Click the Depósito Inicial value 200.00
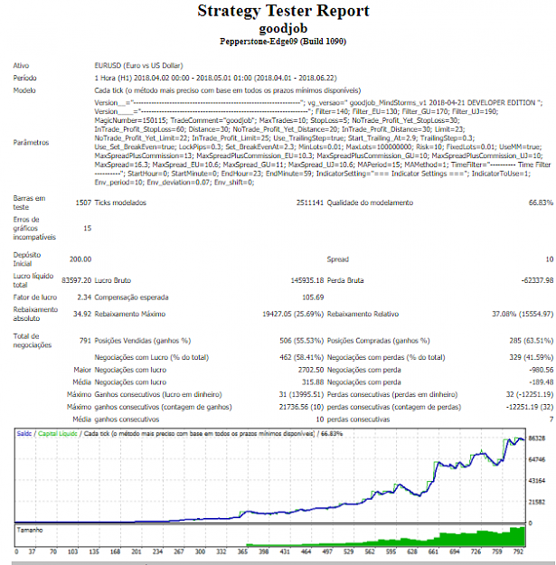The height and width of the screenshot is (565, 556). (x=80, y=259)
